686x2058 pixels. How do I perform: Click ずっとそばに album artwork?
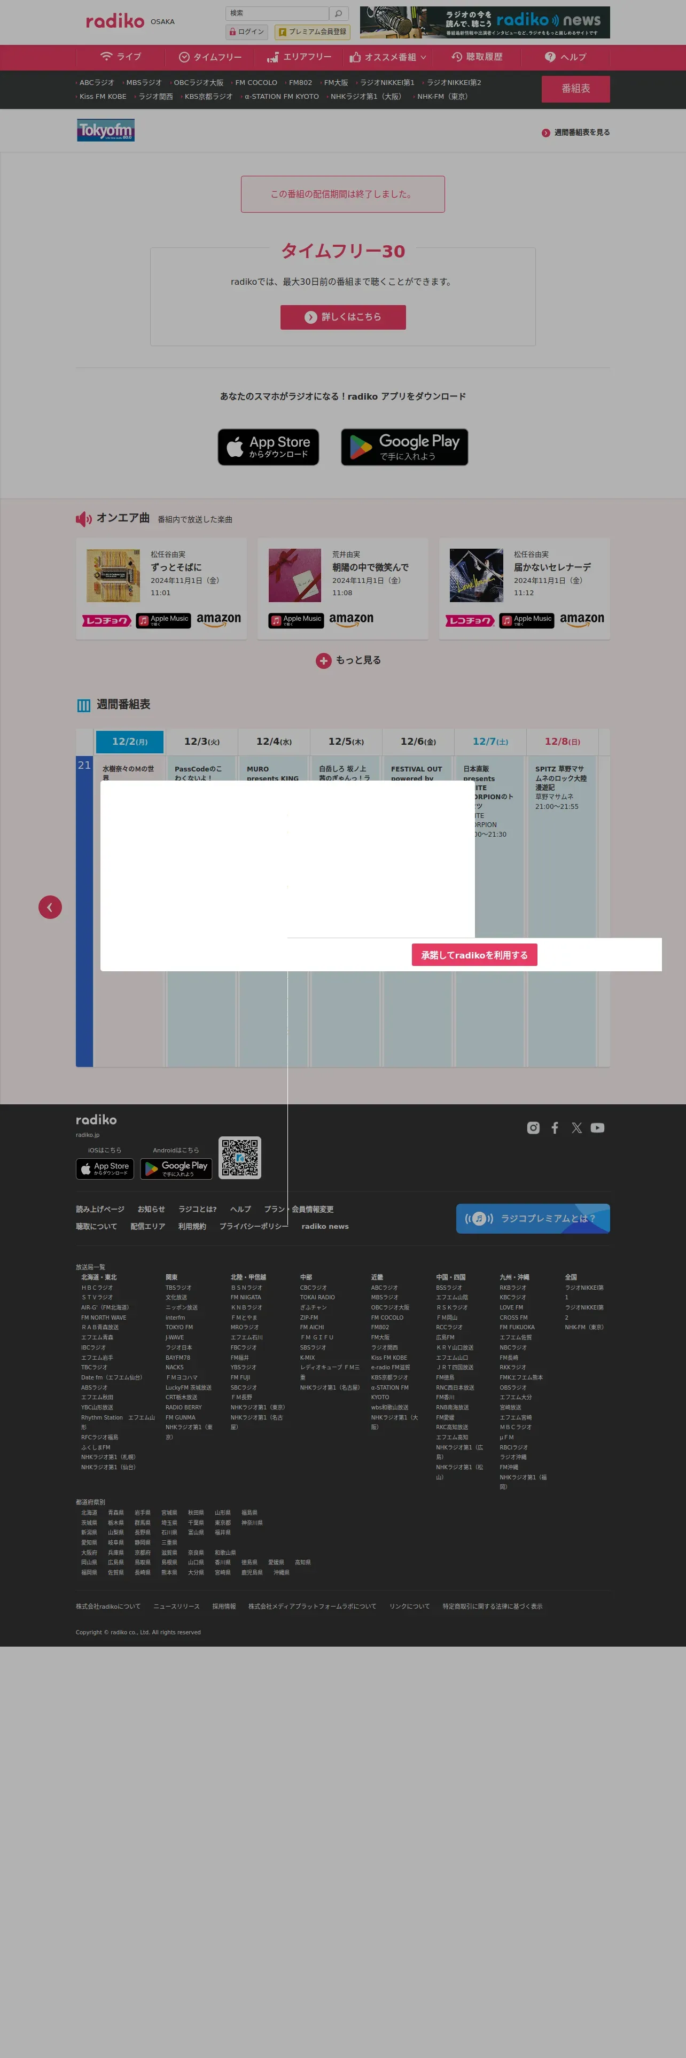[113, 575]
